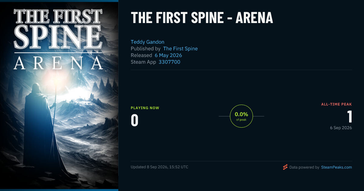Click THE FIRST SPINE - ARENA heading
This screenshot has height=191, width=364.
click(x=202, y=18)
